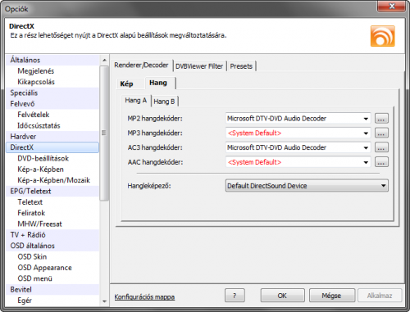Viewport: 410px width, 312px height.
Task: Click the Alkalmaz apply button
Action: point(380,296)
